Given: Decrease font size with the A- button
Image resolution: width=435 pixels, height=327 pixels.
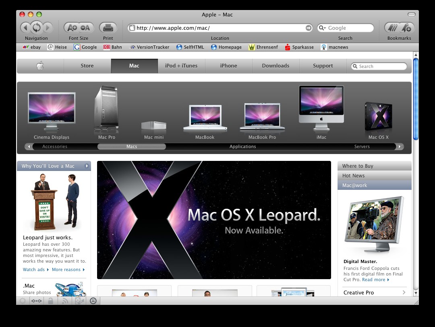Looking at the screenshot, I should coord(85,28).
